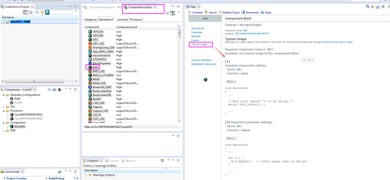The width and height of the screenshot is (390, 180).
Task: Open the Categories tab
Action: pyautogui.click(x=90, y=20)
